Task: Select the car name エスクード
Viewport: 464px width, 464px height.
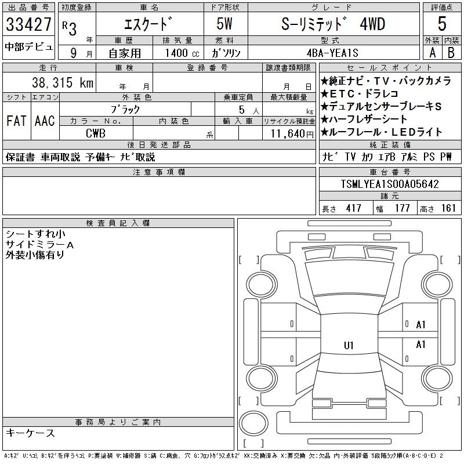Action: click(x=148, y=24)
